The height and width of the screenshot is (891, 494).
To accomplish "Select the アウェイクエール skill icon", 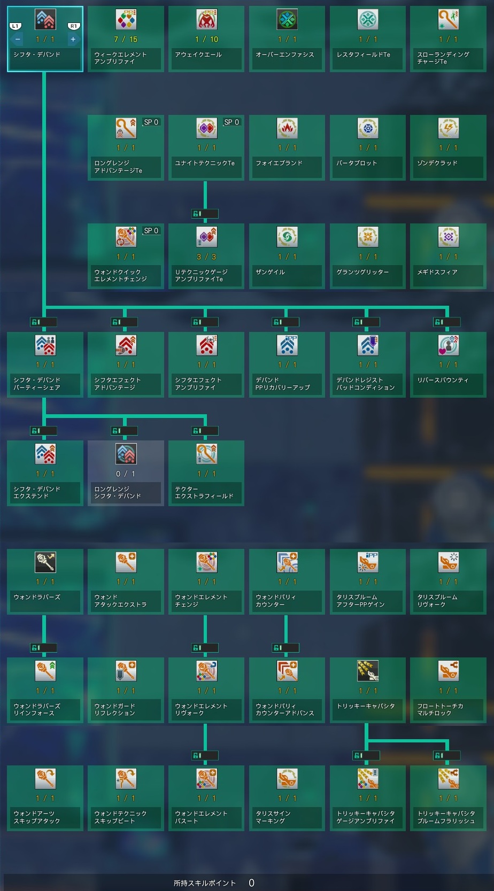I will pos(207,20).
